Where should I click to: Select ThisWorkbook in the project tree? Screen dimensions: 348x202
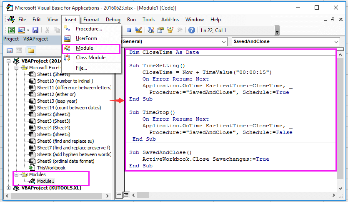[51, 168]
